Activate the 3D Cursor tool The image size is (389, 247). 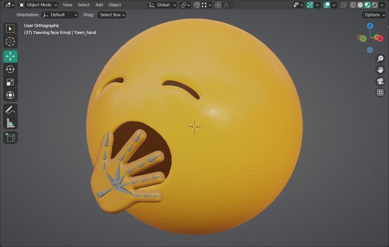10,42
